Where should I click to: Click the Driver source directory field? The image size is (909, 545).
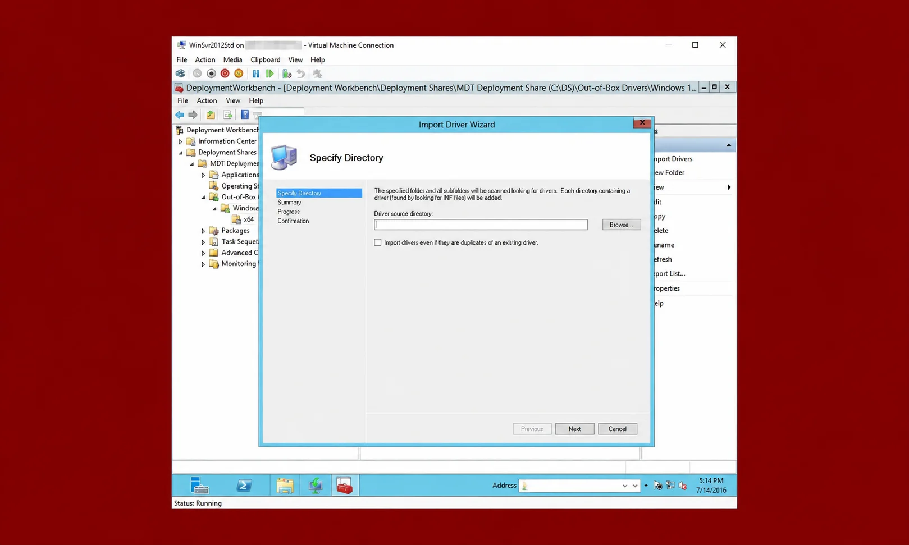(x=481, y=225)
